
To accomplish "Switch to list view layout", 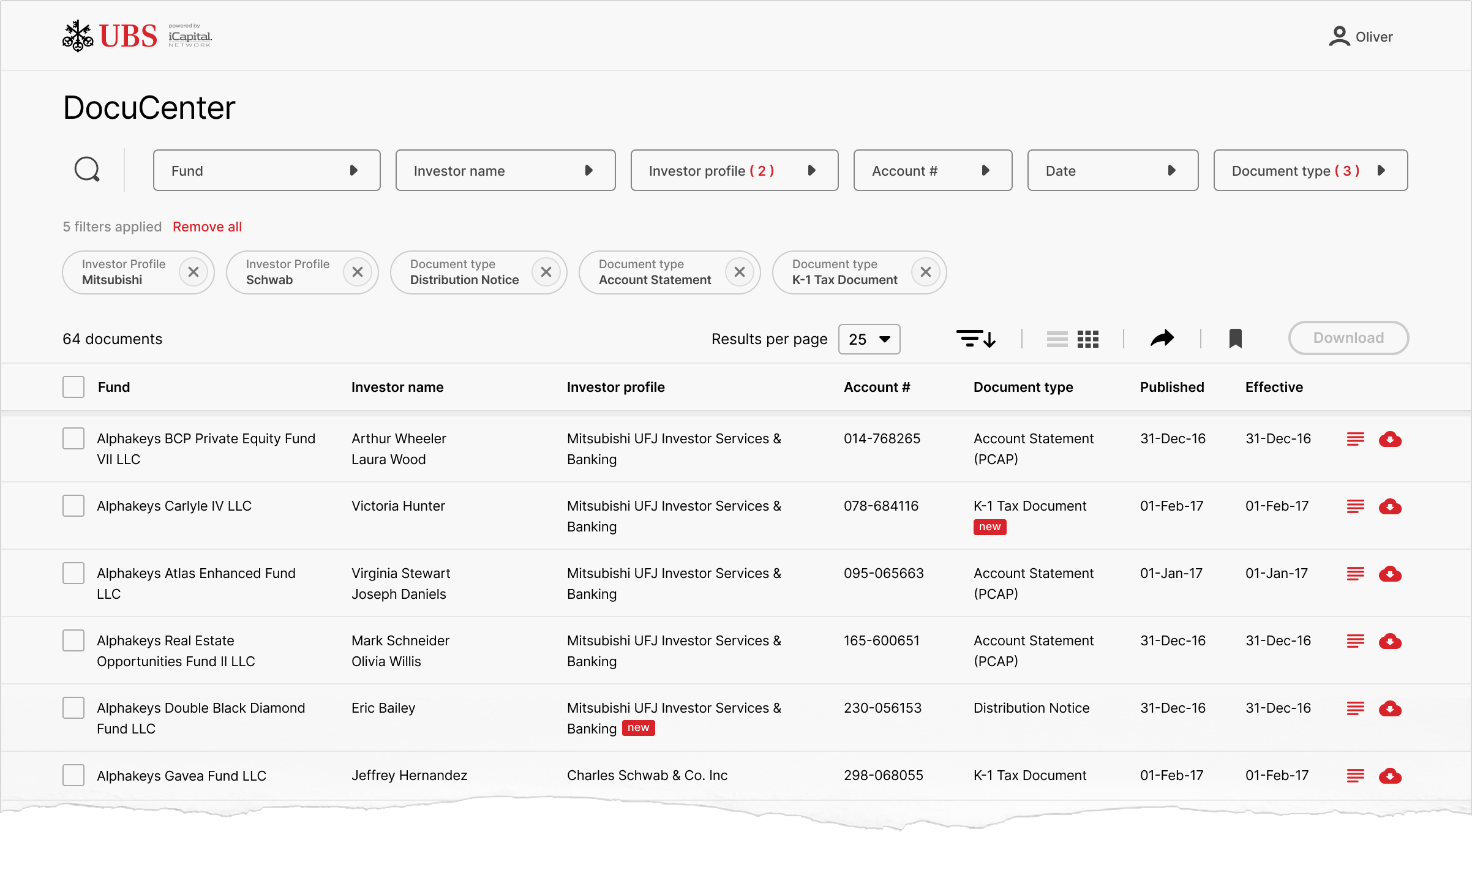I will click(x=1057, y=339).
